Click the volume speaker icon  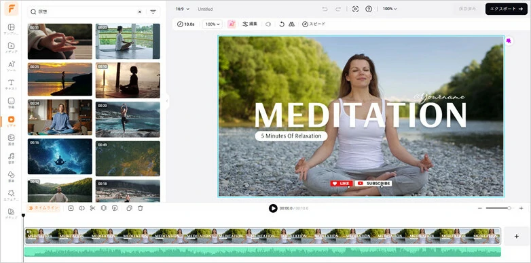[268, 24]
